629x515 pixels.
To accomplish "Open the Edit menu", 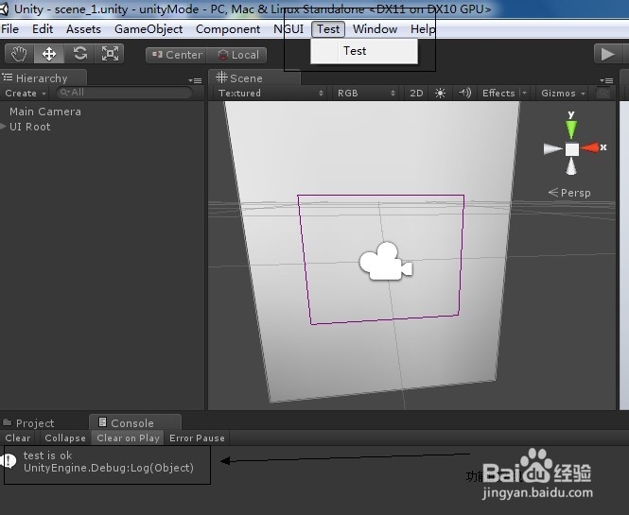I will [43, 29].
